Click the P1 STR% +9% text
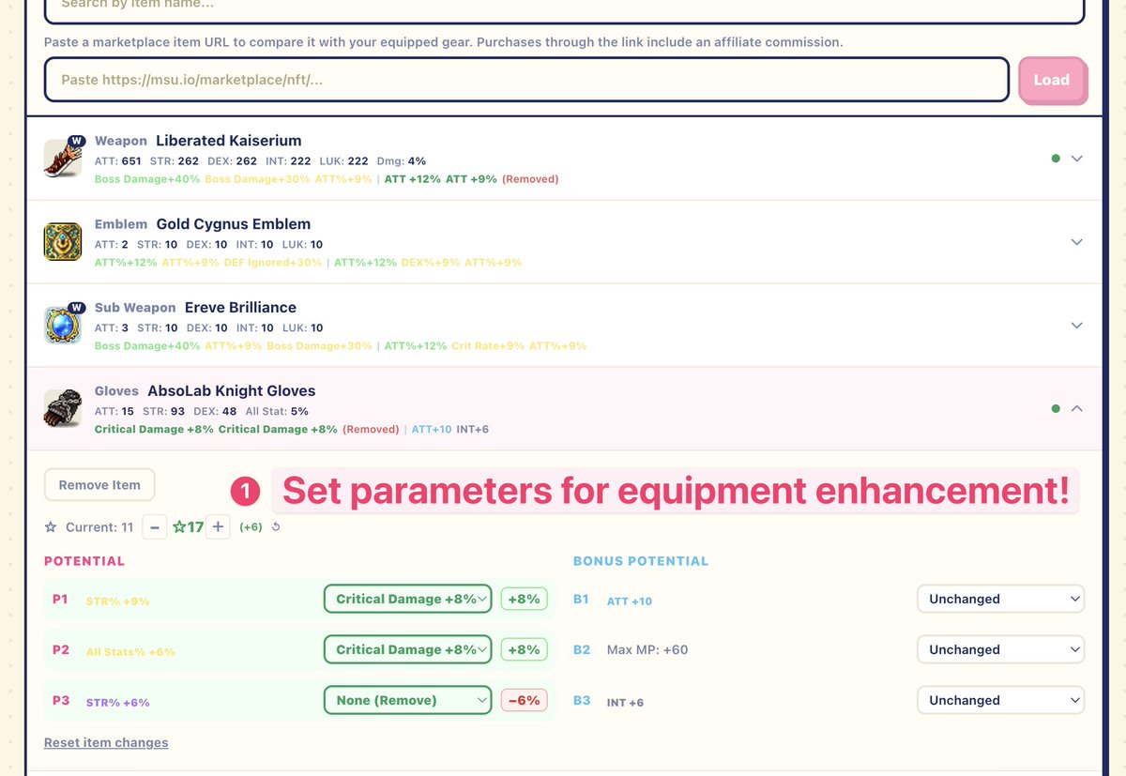The height and width of the screenshot is (776, 1126). coord(117,601)
